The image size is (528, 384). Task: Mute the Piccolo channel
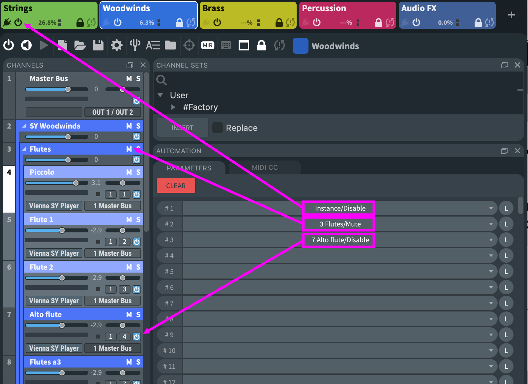click(x=129, y=172)
